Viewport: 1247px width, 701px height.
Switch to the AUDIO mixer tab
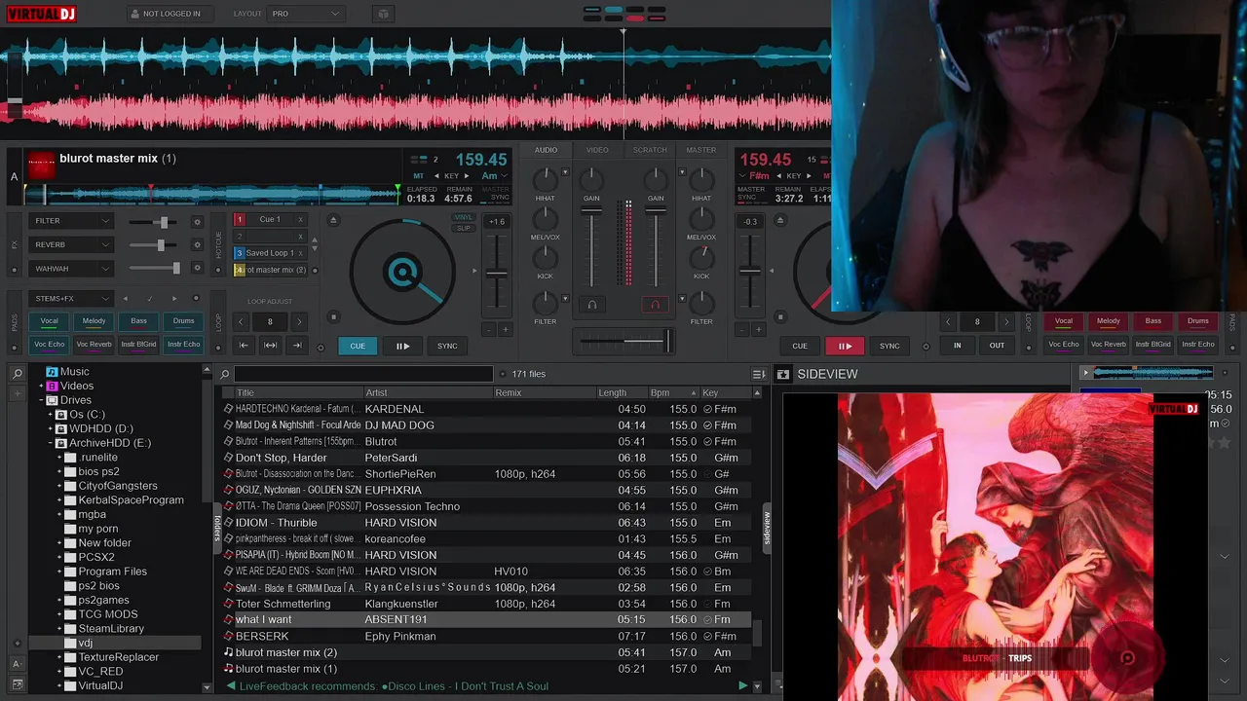(x=546, y=150)
